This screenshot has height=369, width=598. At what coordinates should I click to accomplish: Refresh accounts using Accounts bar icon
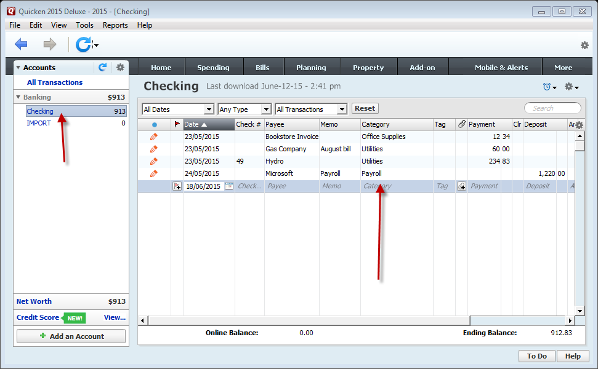tap(103, 68)
